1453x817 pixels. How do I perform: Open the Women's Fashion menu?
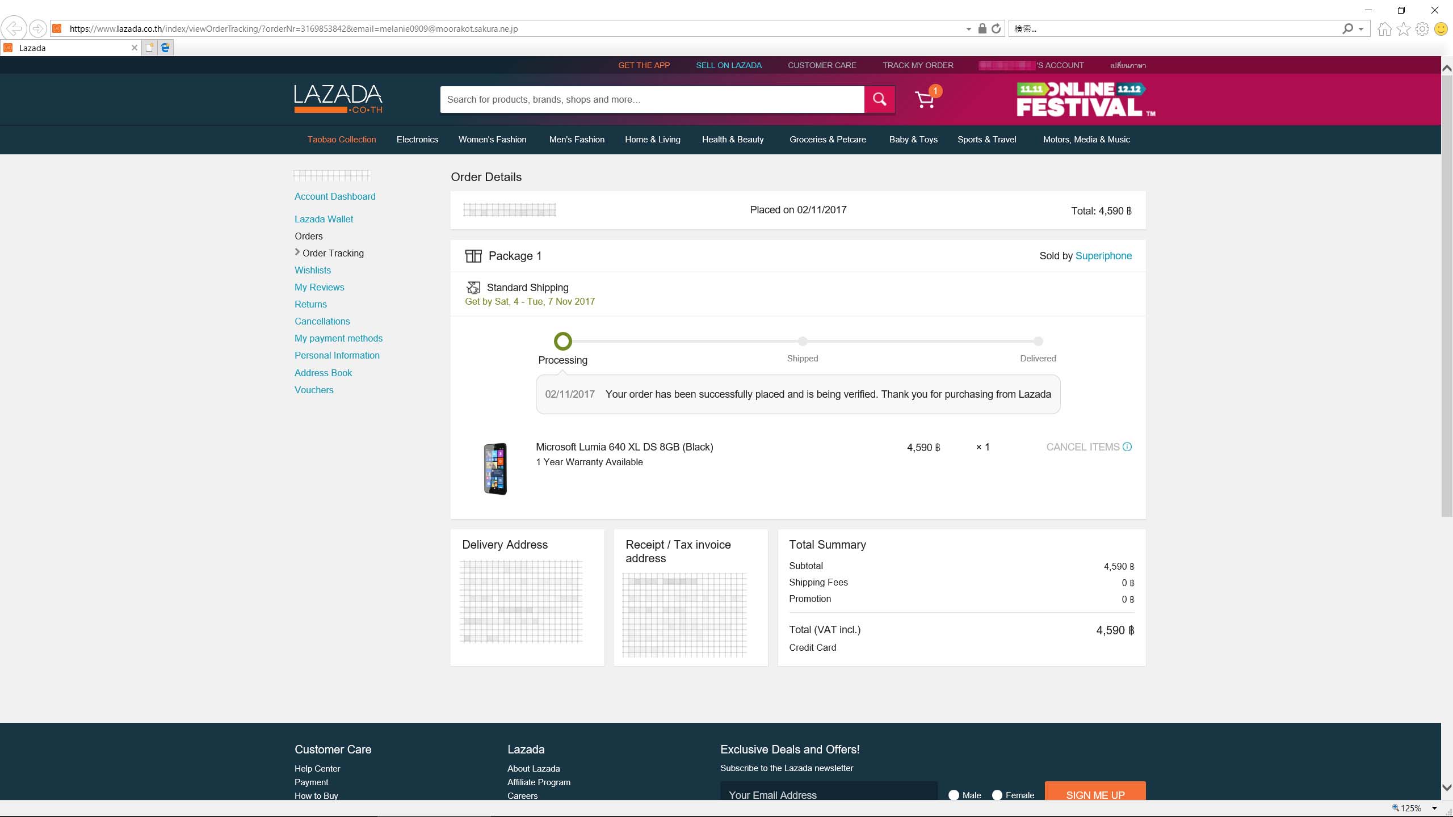(493, 140)
